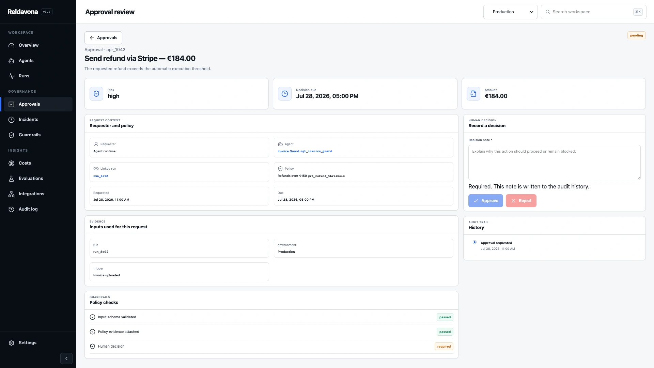The height and width of the screenshot is (368, 654).
Task: Open the Integrations network icon
Action: [11, 194]
